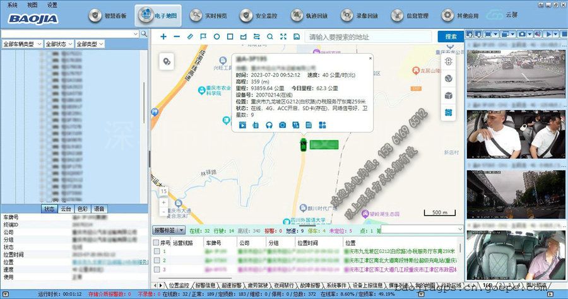Viewport: 568px width, 299px height.
Task: Click the address search input field
Action: pos(368,37)
